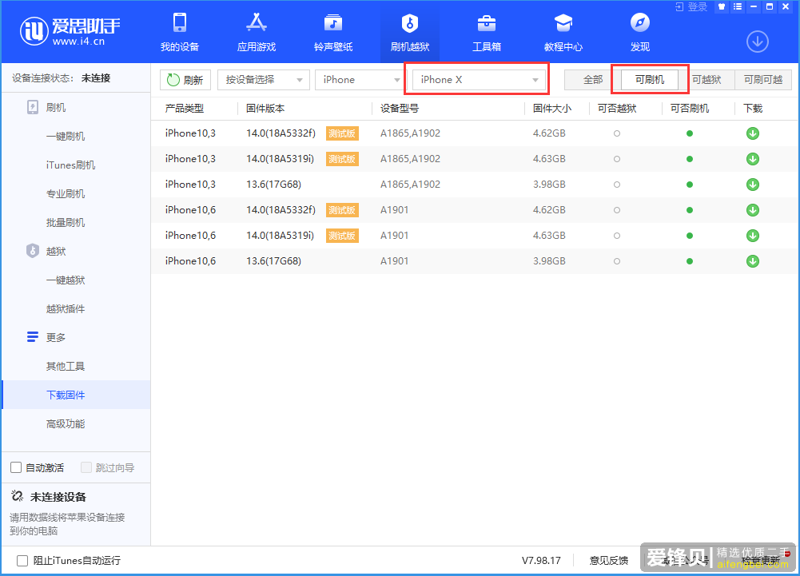Click the 4.63GB size in iPhone10,6 row

coord(549,236)
